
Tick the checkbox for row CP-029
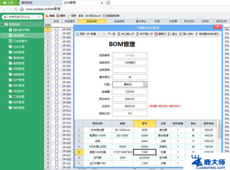pyautogui.click(x=56, y=50)
